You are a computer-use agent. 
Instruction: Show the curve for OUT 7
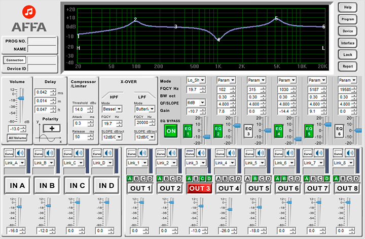click(308, 153)
